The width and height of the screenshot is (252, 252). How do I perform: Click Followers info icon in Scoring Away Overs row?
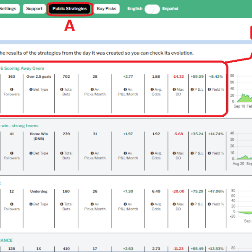pos(12,89)
